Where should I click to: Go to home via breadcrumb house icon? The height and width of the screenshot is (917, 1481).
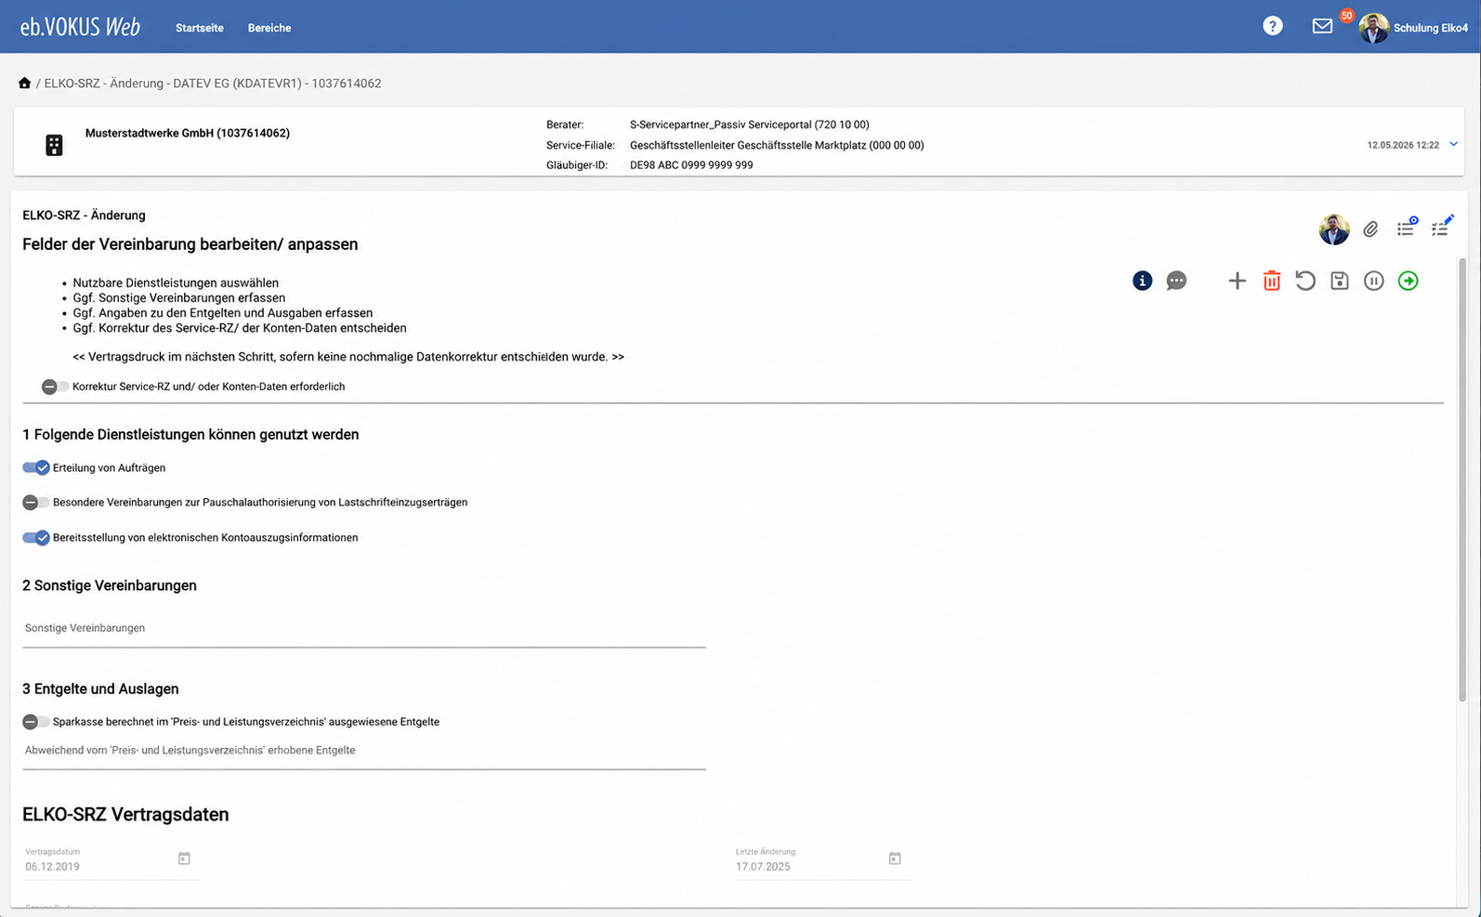click(24, 83)
